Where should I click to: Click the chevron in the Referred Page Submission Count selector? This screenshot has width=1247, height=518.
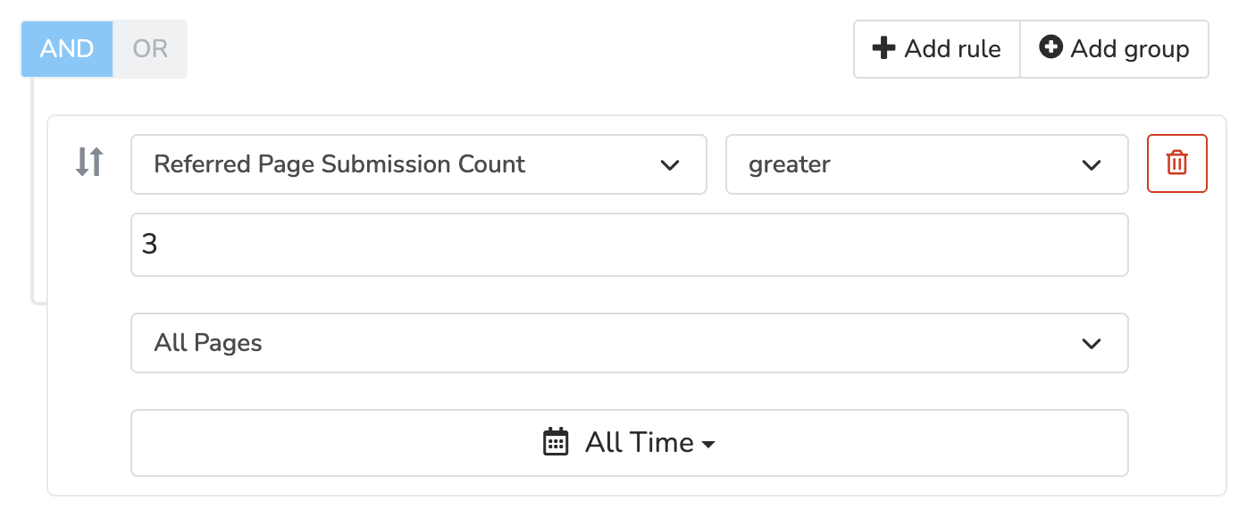tap(669, 165)
